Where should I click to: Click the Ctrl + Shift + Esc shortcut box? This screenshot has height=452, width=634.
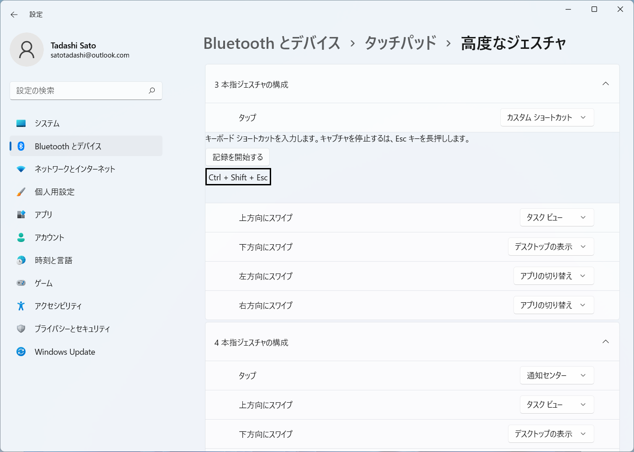(x=238, y=177)
